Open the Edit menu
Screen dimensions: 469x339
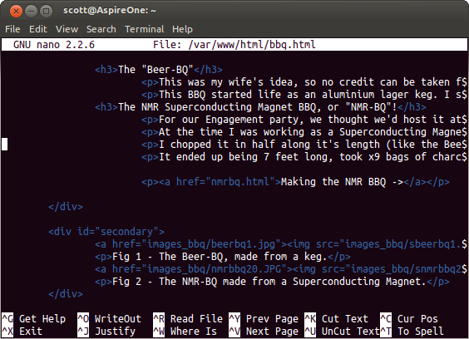click(x=38, y=29)
